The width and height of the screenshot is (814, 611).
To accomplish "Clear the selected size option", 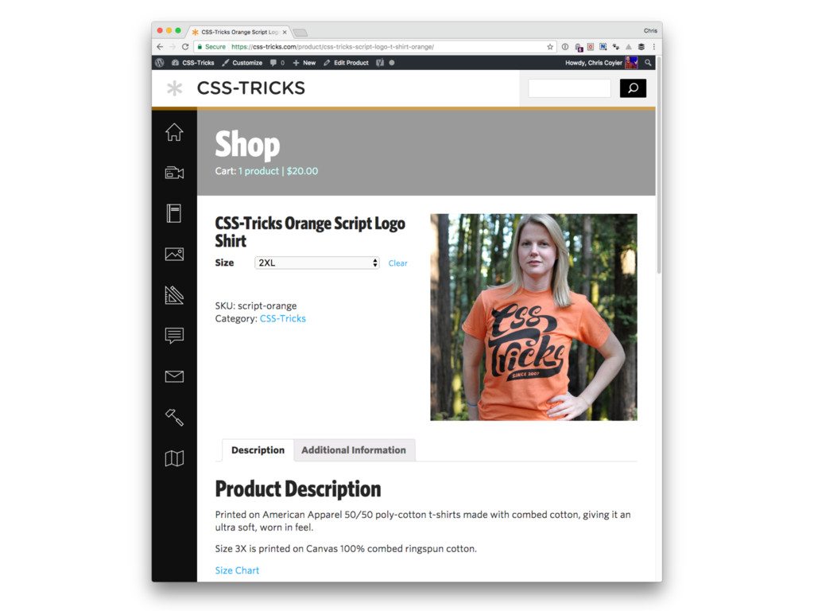I will pos(397,263).
